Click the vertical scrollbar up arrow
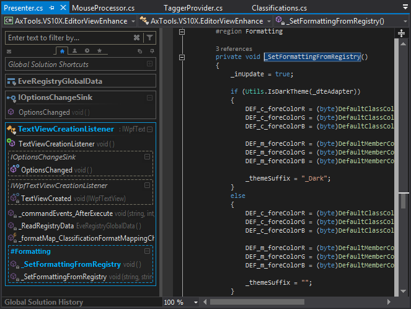 click(x=404, y=44)
